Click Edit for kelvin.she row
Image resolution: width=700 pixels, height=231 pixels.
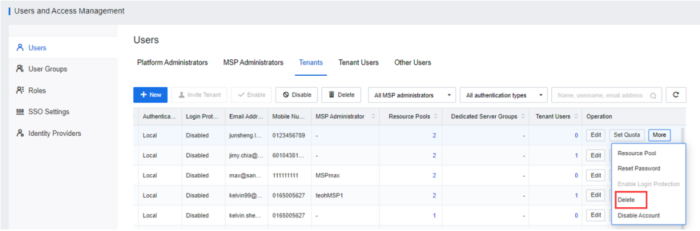pos(595,215)
